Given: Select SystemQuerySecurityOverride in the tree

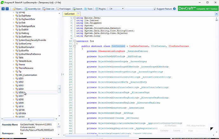Looking at the screenshot, I should 32,40.
